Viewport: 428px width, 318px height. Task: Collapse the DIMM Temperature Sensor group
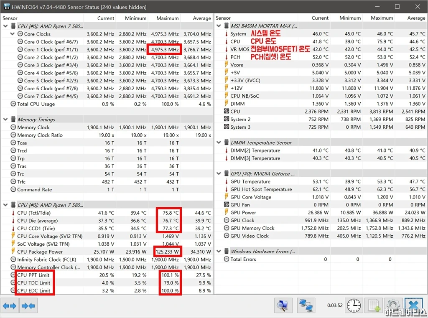pos(219,142)
